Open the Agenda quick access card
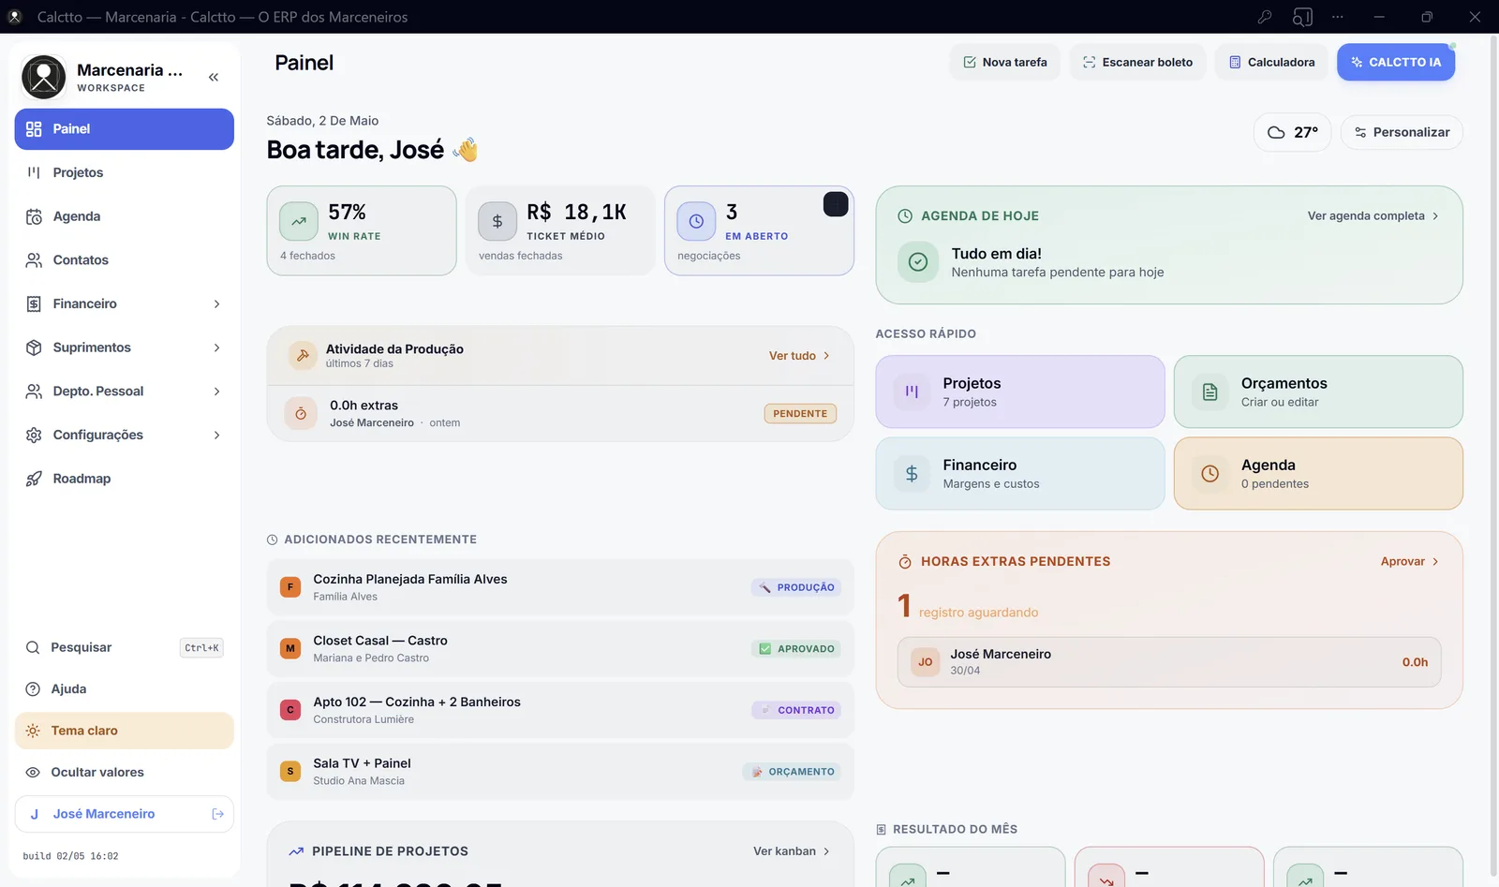This screenshot has width=1499, height=887. 1318,474
